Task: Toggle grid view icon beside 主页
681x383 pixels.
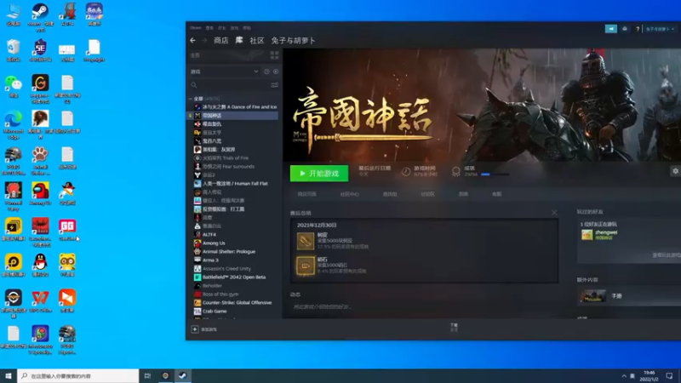Action: [x=274, y=55]
